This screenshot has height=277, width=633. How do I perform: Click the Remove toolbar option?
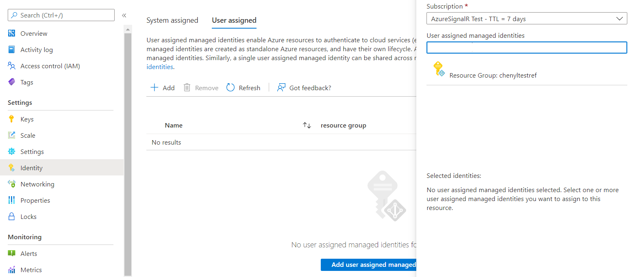(201, 87)
